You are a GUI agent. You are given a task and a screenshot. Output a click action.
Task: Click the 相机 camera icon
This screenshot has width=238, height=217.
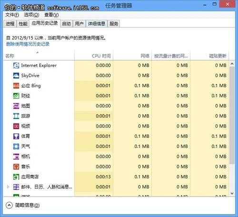click(x=16, y=156)
